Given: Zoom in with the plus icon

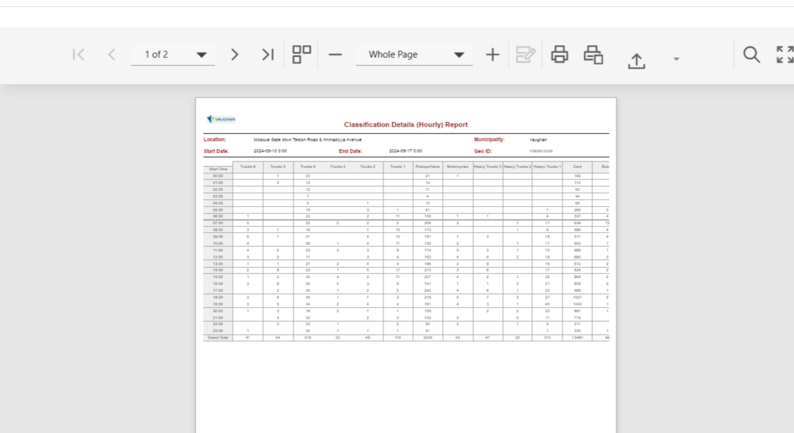Looking at the screenshot, I should (492, 55).
